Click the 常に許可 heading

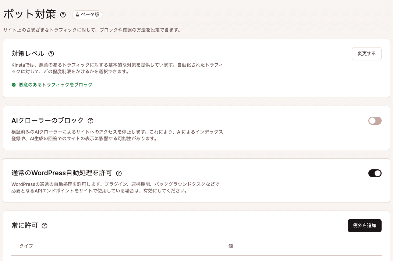(25, 226)
